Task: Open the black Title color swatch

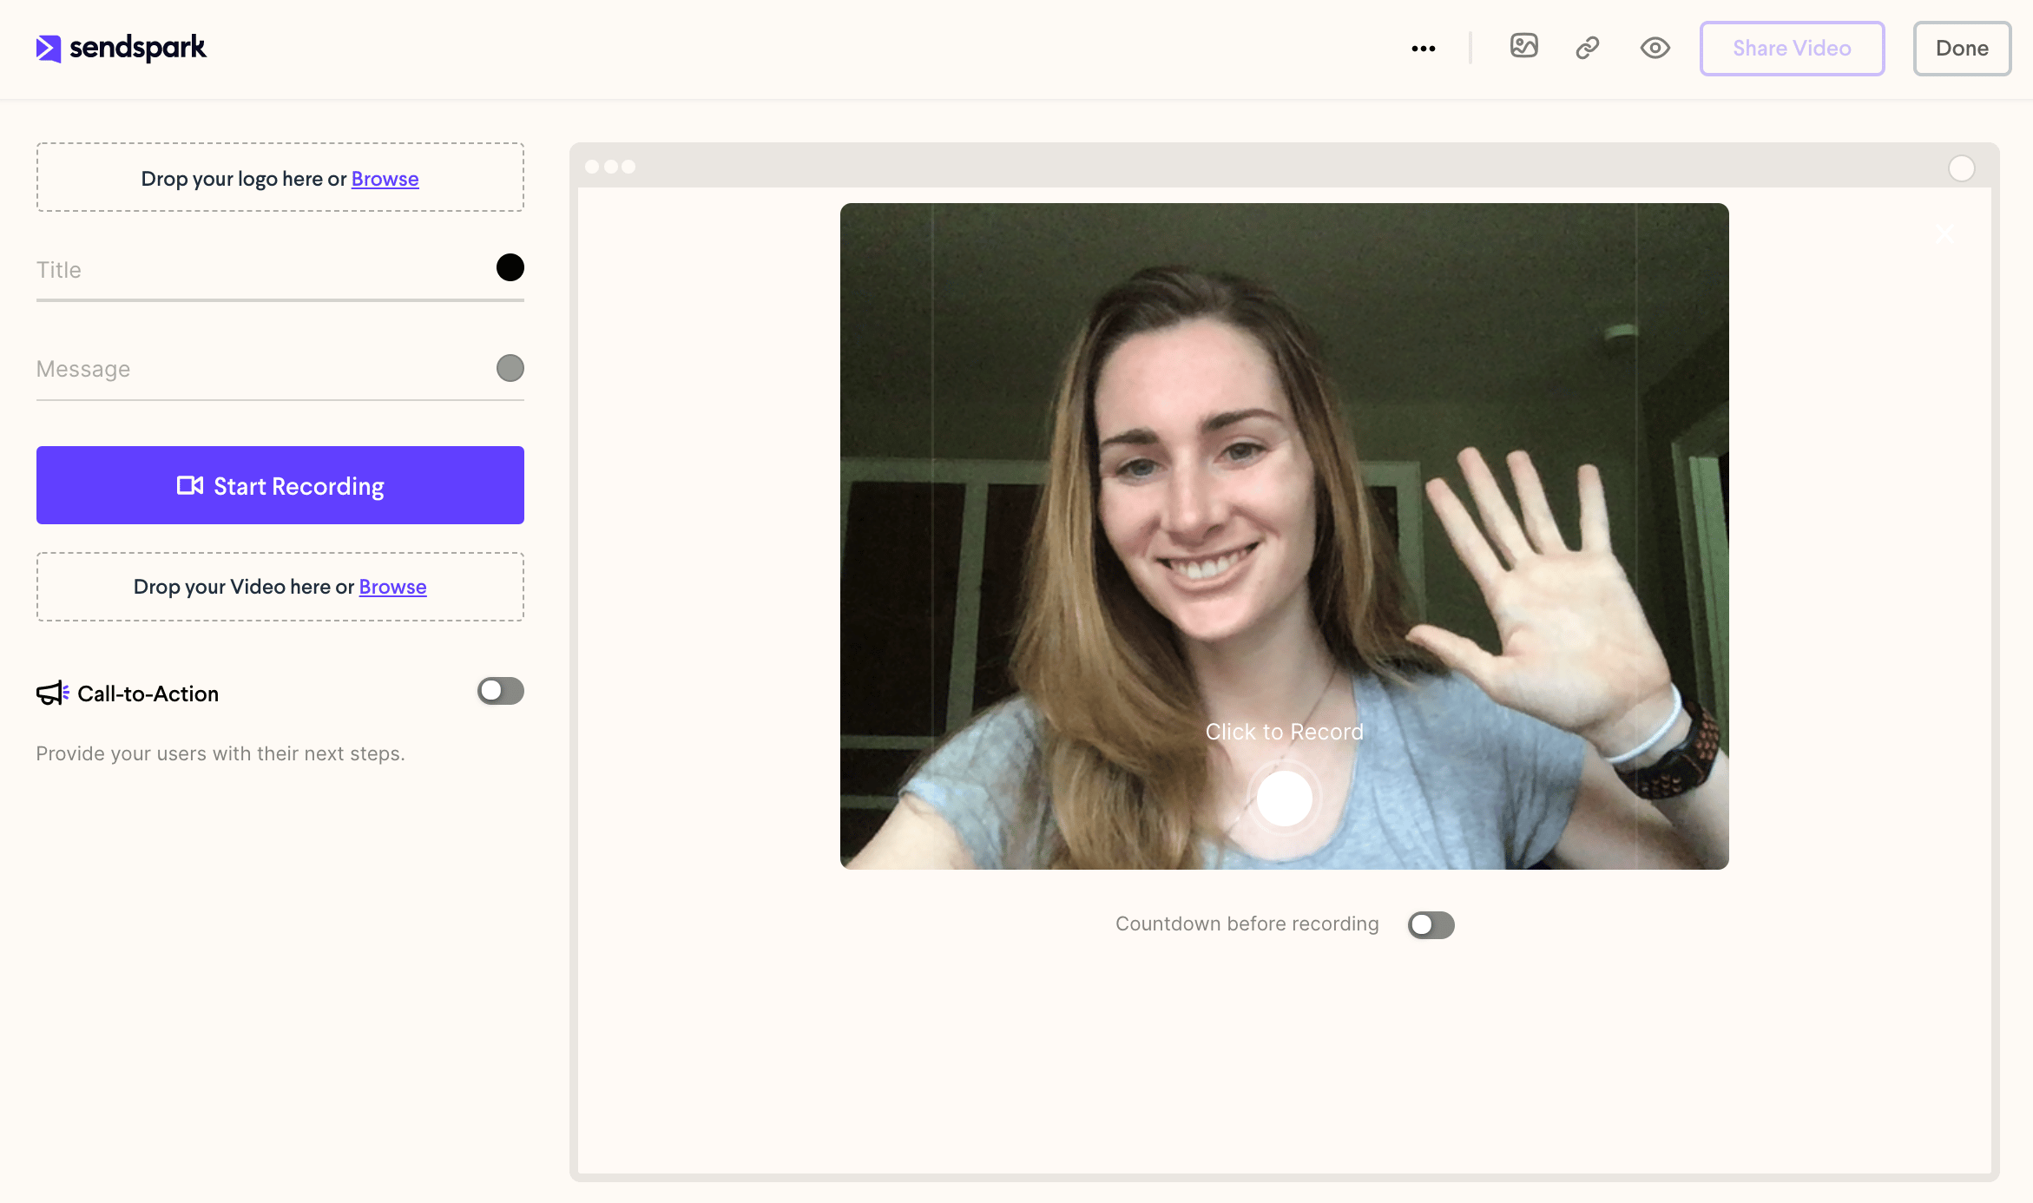Action: pyautogui.click(x=510, y=267)
